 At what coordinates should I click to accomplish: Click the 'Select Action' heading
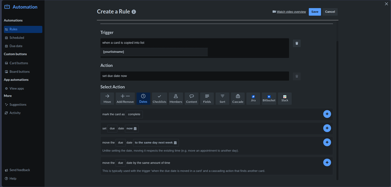coord(112,87)
